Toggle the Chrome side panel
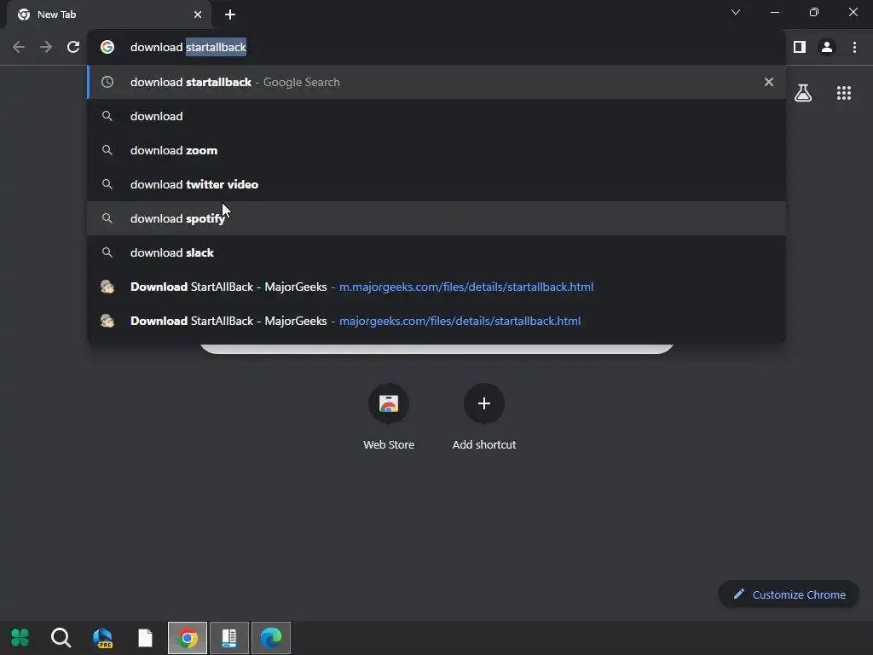 (x=800, y=48)
